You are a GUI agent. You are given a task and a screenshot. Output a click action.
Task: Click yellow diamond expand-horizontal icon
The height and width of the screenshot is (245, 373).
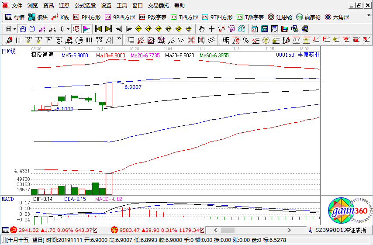coord(159,29)
